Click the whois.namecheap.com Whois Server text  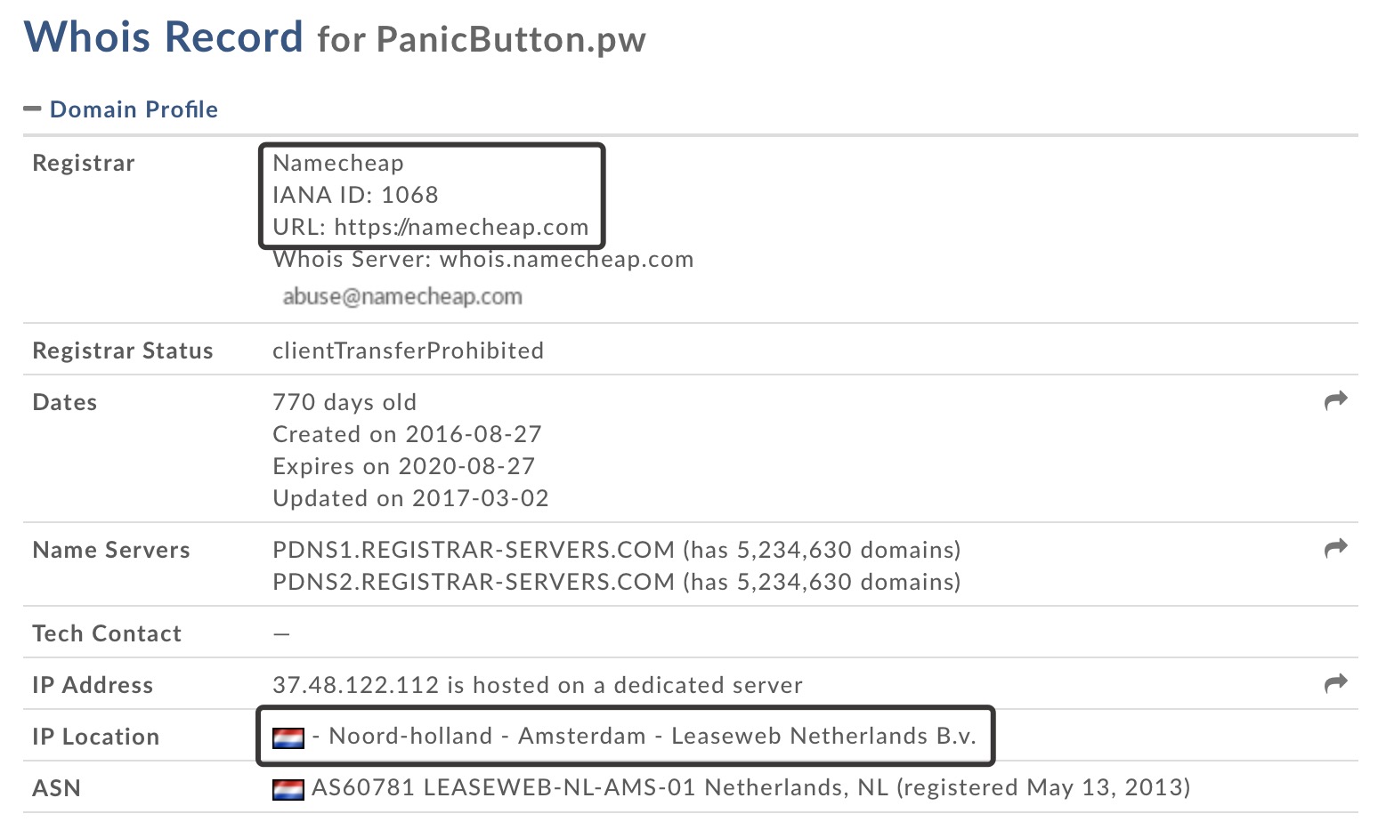(x=566, y=260)
